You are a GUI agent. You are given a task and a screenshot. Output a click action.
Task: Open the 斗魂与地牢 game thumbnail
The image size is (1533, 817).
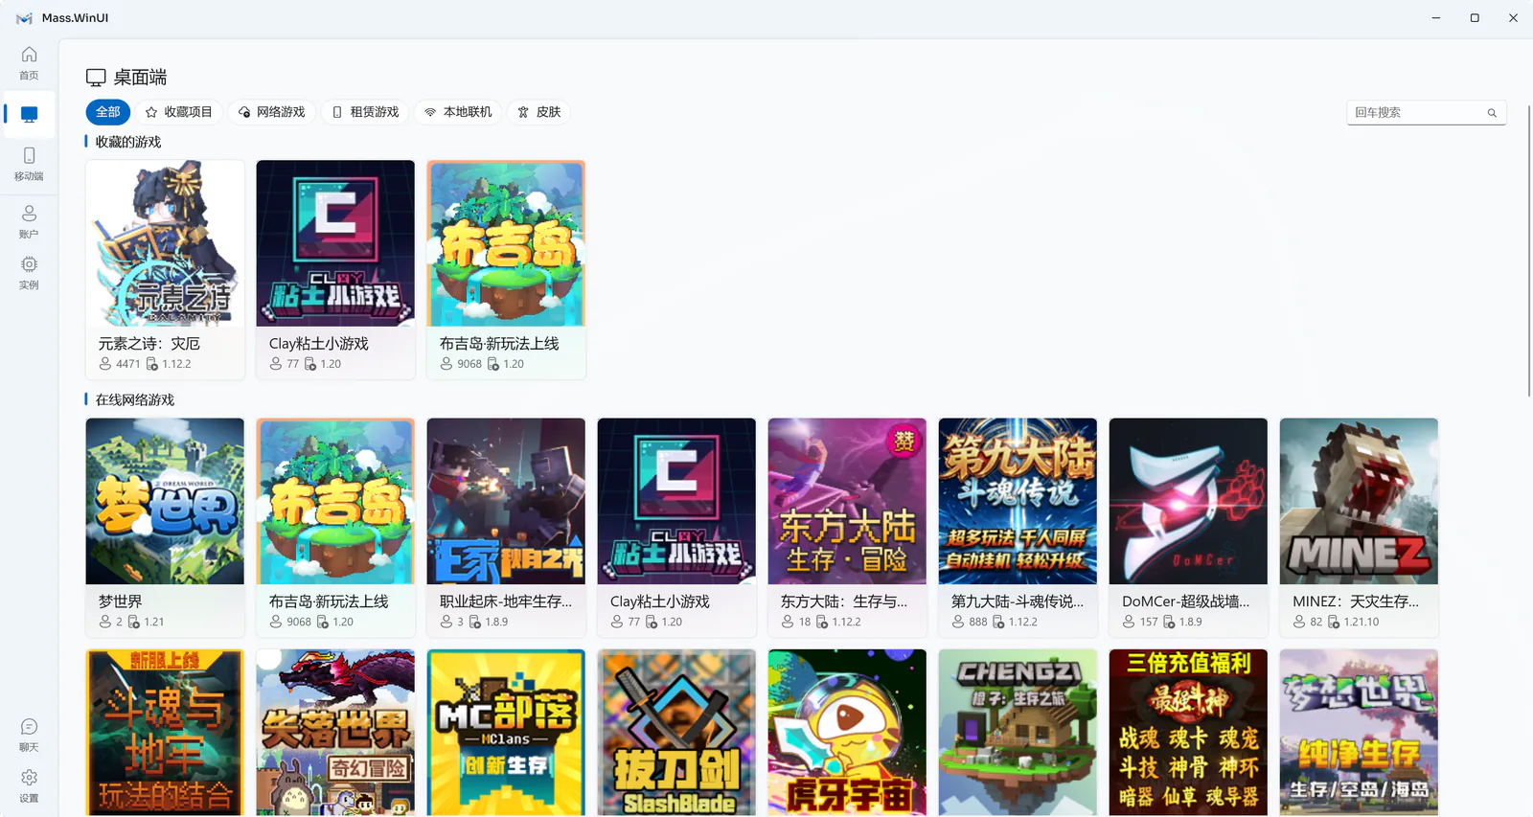(x=165, y=733)
